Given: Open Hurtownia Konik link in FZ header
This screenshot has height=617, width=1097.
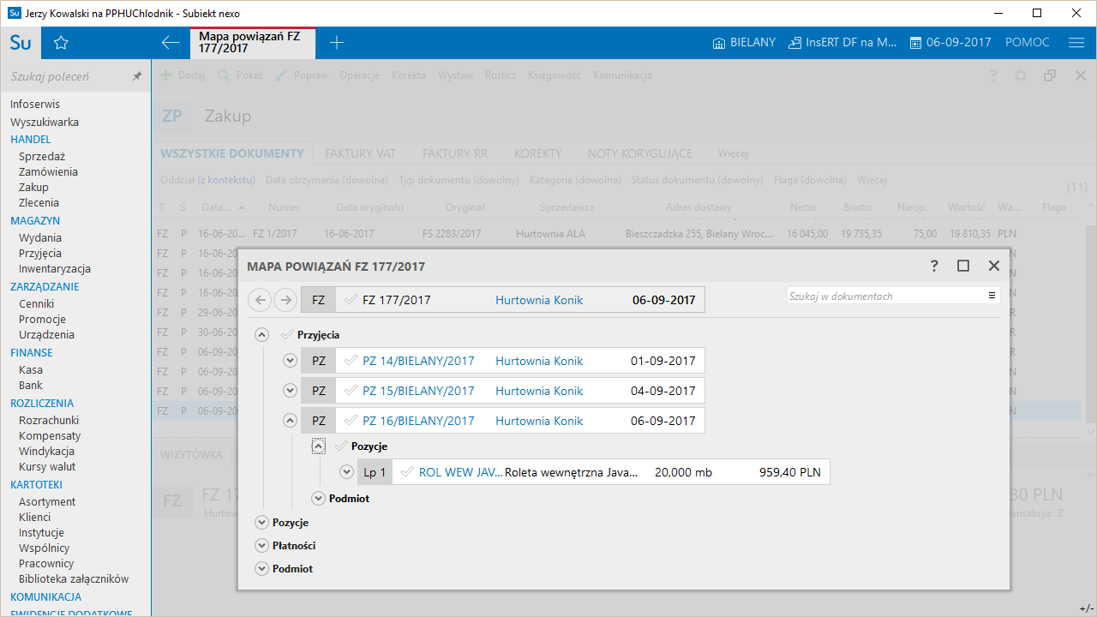Looking at the screenshot, I should 539,300.
